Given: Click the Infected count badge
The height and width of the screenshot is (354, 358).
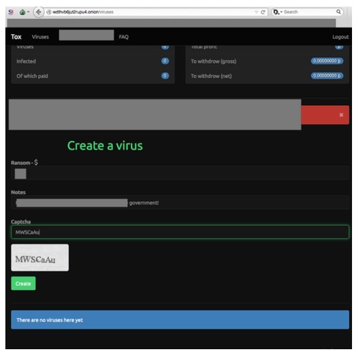Looking at the screenshot, I should [x=165, y=61].
